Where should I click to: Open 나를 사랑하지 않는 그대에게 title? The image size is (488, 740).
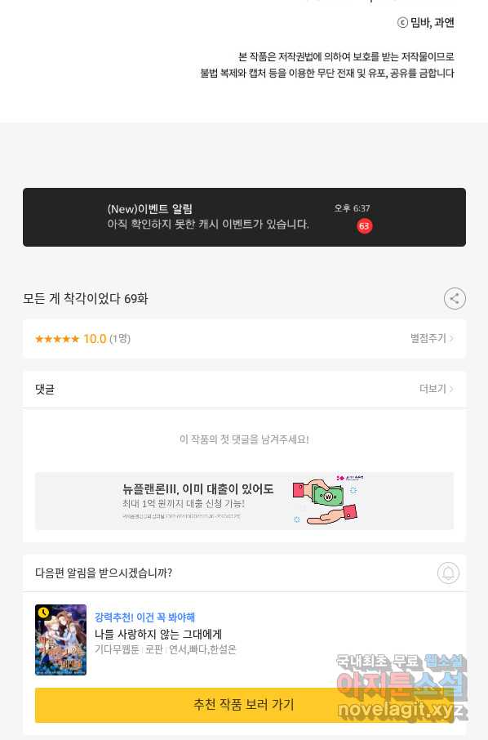pyautogui.click(x=158, y=634)
